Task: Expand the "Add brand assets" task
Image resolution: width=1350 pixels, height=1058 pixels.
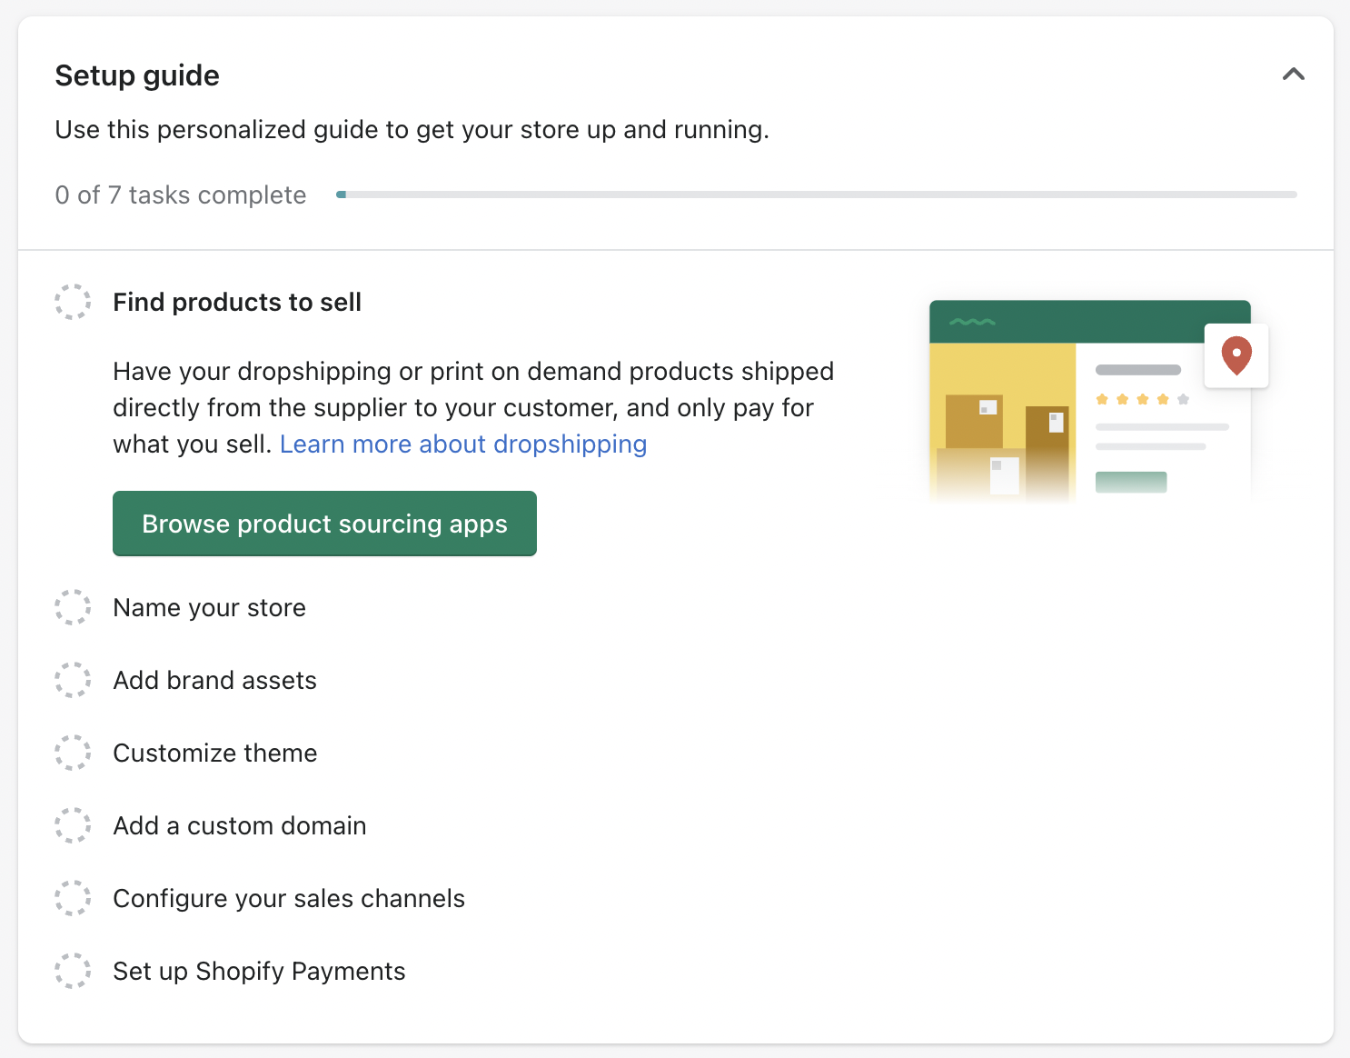Action: 214,680
